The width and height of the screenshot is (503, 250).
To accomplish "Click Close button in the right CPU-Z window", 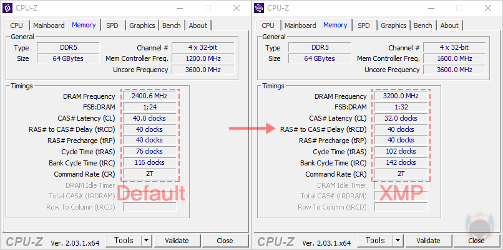I will (476, 241).
